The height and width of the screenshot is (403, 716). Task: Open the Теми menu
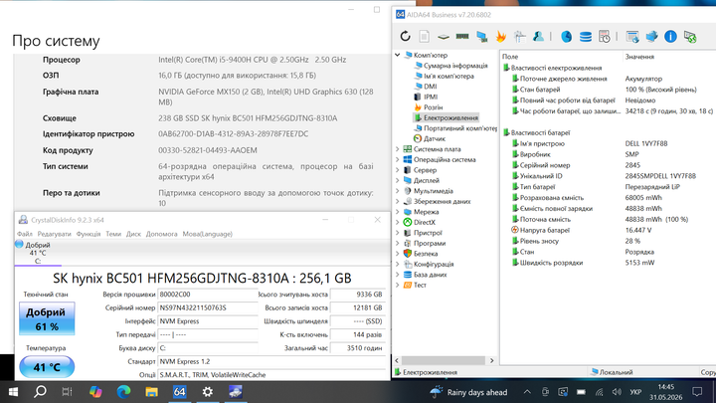click(x=113, y=234)
